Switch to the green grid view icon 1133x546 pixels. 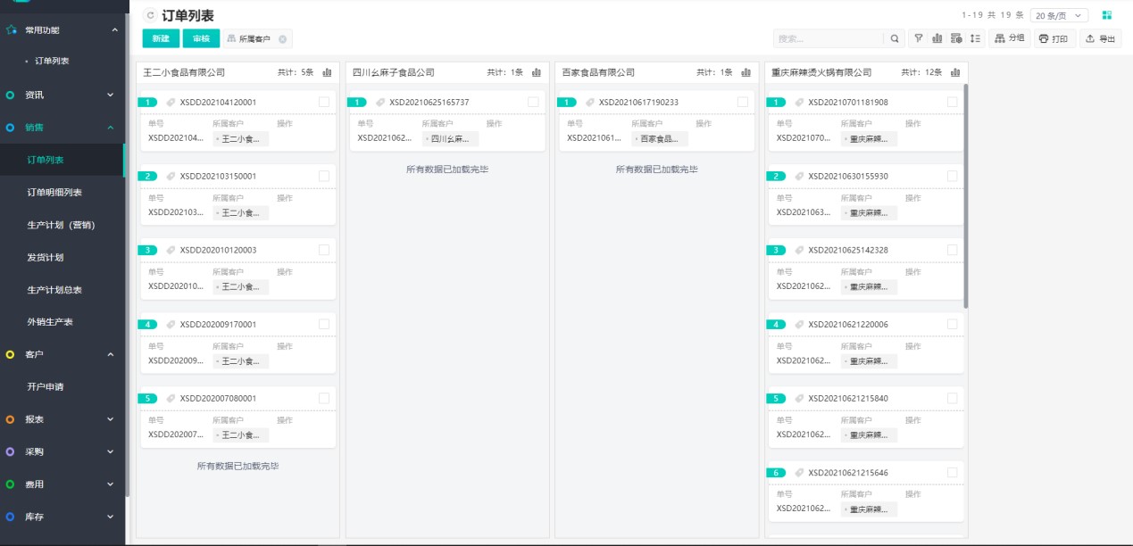[1107, 15]
